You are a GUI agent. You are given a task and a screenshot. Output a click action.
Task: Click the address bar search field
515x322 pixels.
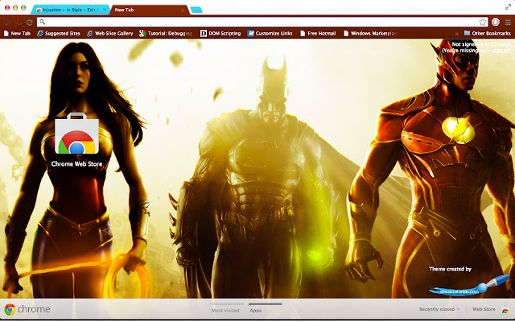pos(262,22)
